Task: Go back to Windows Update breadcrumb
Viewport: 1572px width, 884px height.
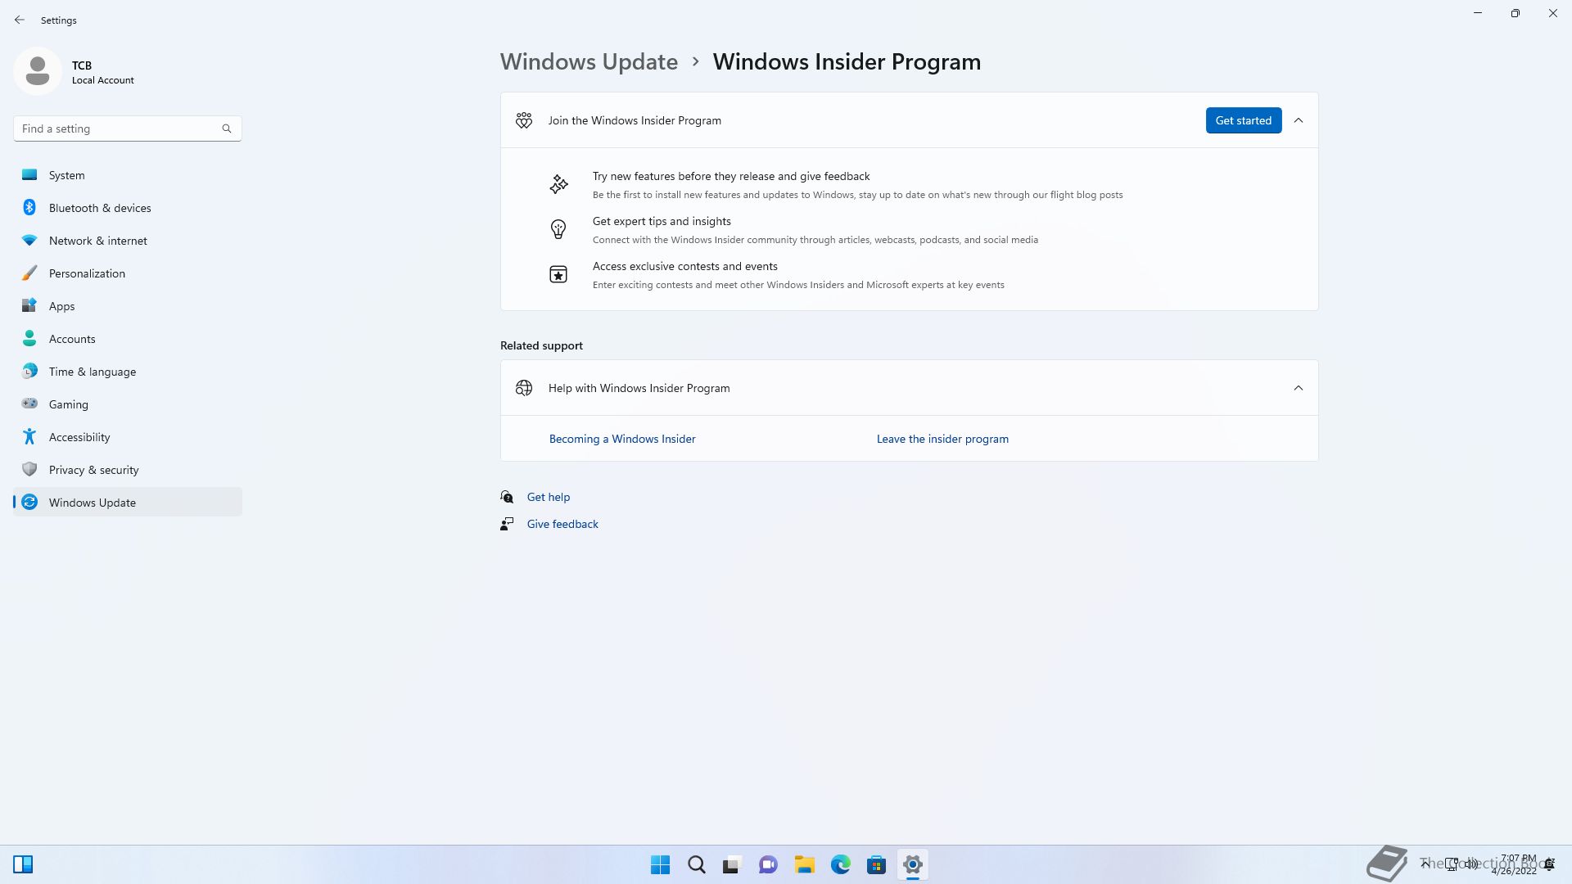Action: [x=589, y=61]
